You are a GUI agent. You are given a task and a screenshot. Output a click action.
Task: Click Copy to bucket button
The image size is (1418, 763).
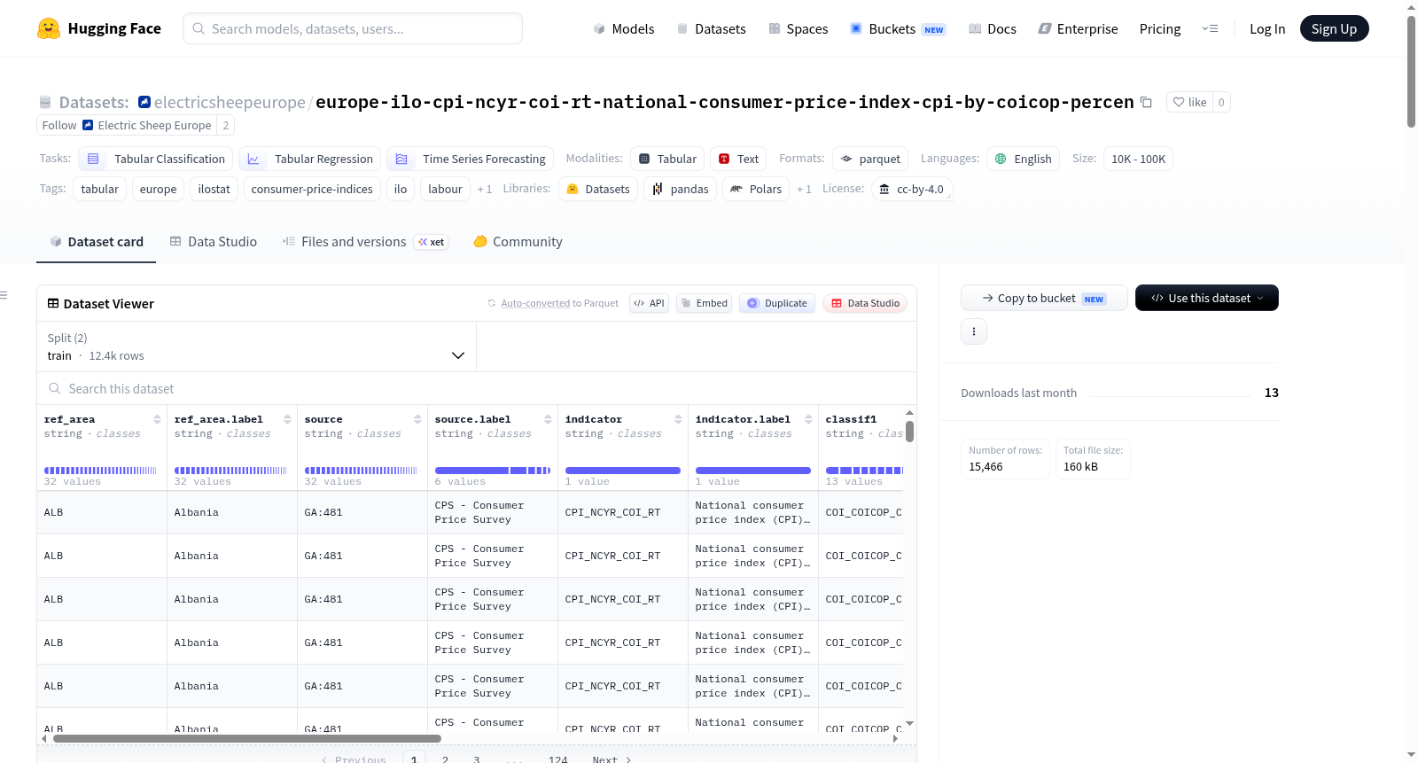pos(1044,298)
